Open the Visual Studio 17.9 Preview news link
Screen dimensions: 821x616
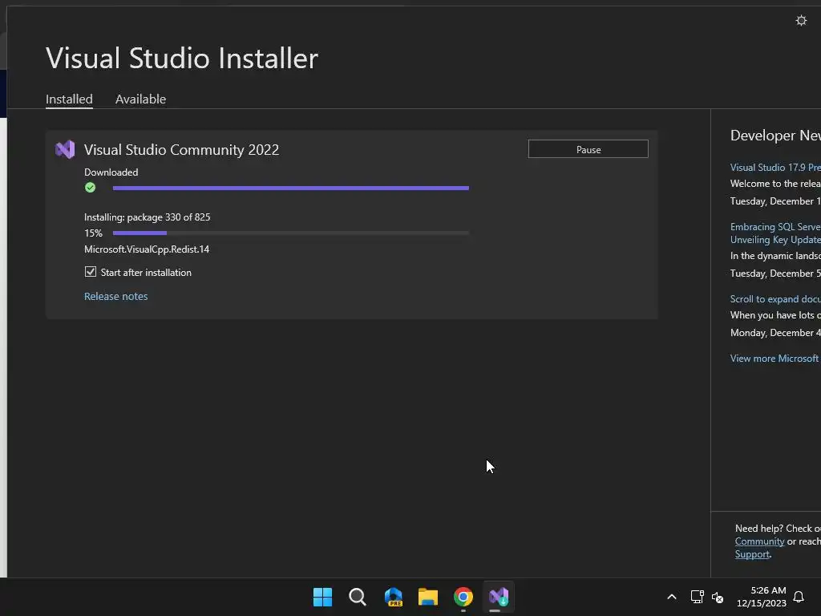775,168
